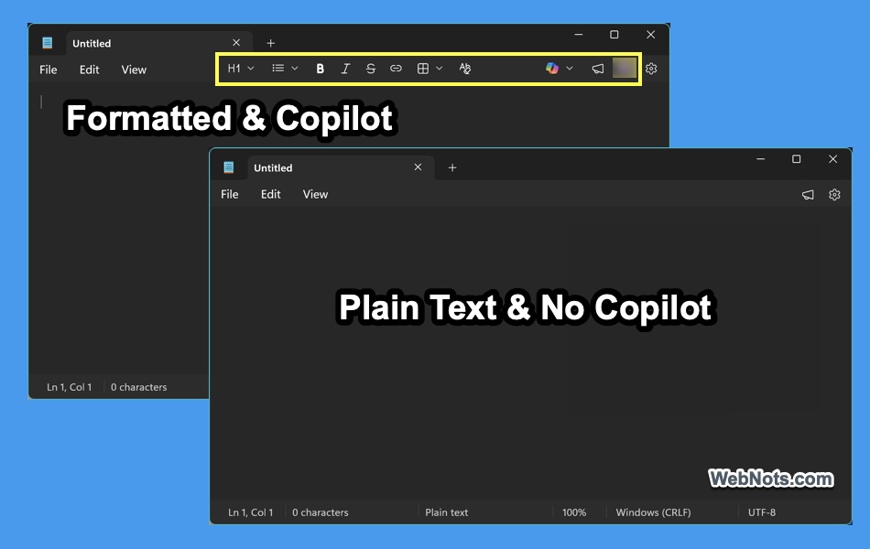Viewport: 870px width, 549px height.
Task: Open the File menu in the Formatted window
Action: pos(49,70)
